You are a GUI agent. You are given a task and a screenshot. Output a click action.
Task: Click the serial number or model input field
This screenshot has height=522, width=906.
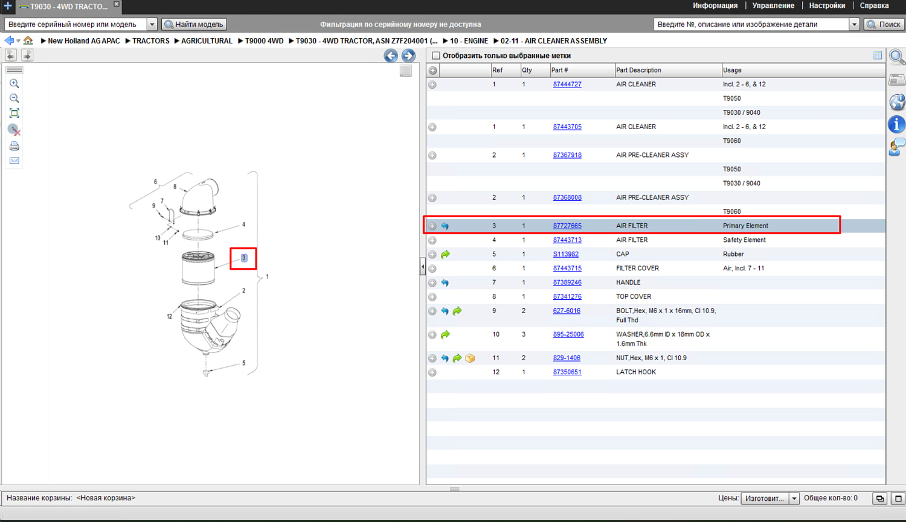pyautogui.click(x=76, y=25)
